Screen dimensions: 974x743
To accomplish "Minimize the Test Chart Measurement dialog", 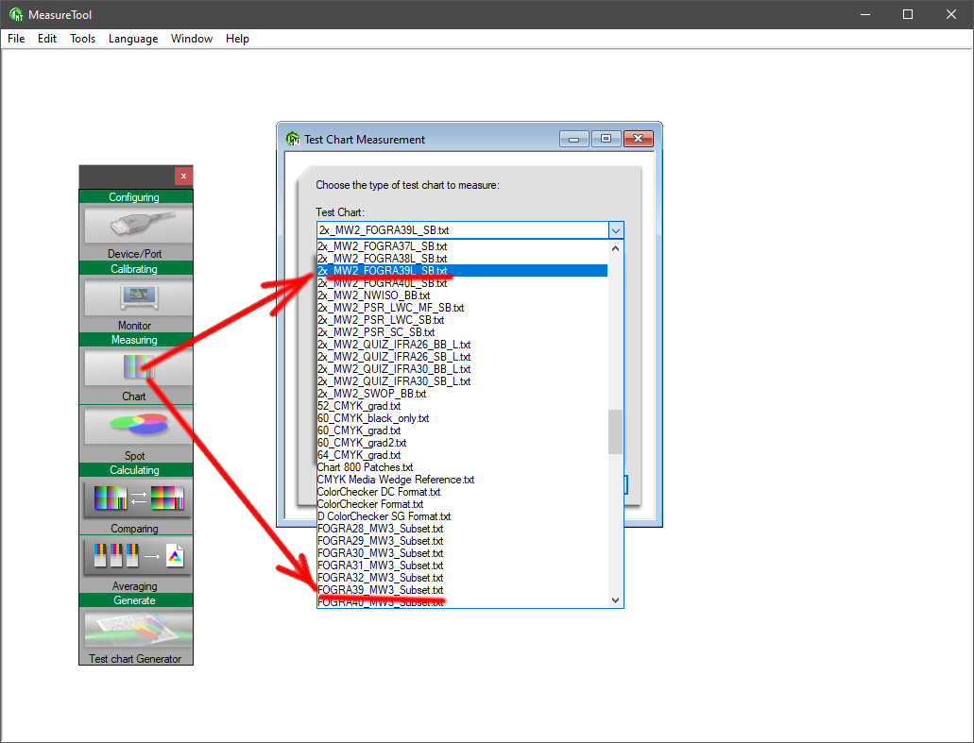I will pyautogui.click(x=574, y=139).
